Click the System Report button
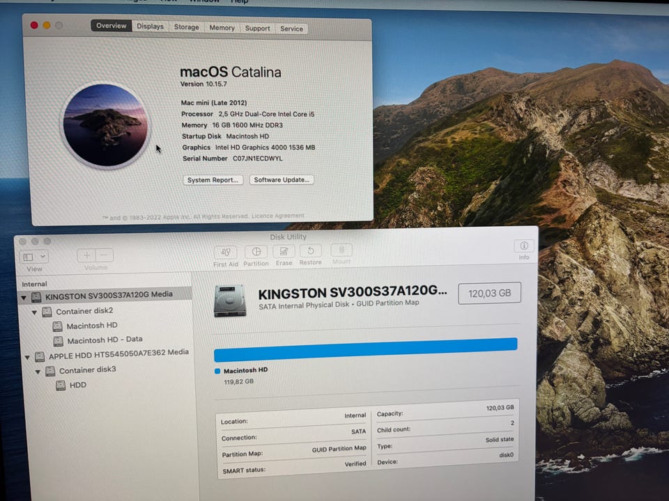The image size is (669, 501). (213, 180)
